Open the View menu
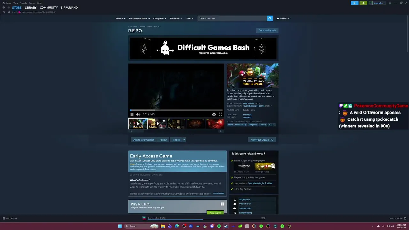The image size is (409, 230). (15, 3)
